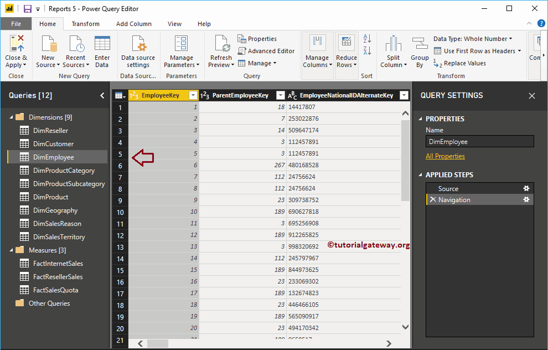Screen dimensions: 548x350
Task: Click the Refresh Preview icon
Action: (x=221, y=44)
